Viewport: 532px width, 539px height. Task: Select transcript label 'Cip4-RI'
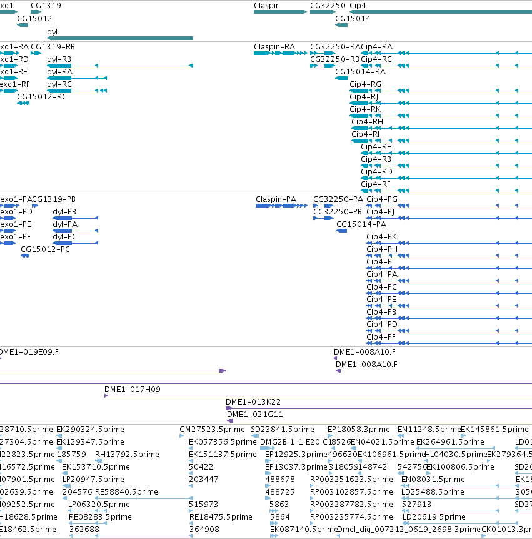tap(365, 134)
